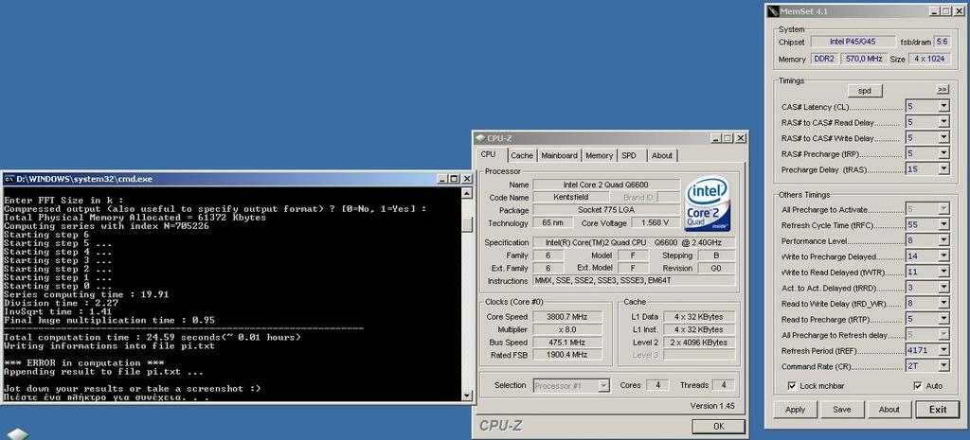Click the cmd scrollbar up arrow
Image resolution: width=970 pixels, height=440 pixels.
tap(467, 193)
